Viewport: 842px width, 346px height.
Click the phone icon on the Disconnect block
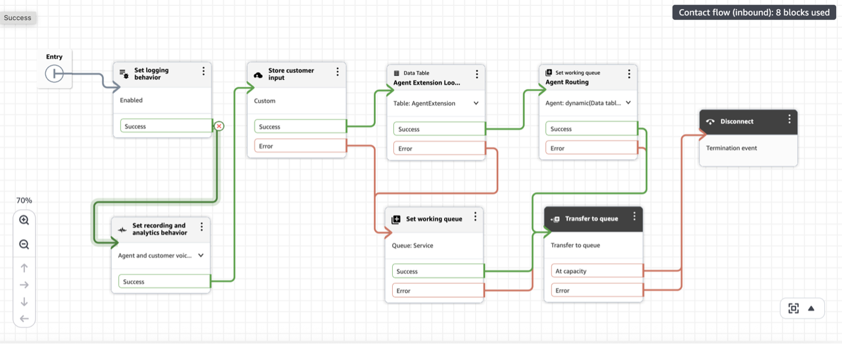709,121
